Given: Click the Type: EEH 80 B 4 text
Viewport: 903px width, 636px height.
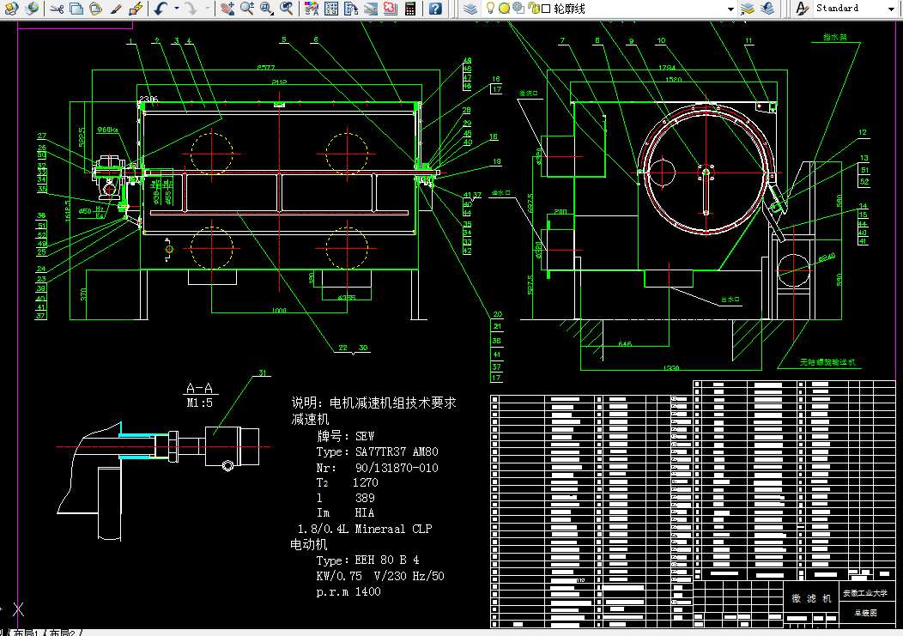Looking at the screenshot, I should coord(367,560).
